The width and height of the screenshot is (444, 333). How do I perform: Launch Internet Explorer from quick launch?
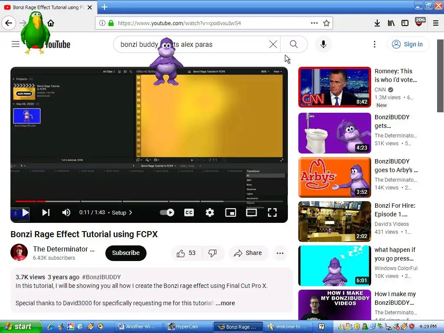coord(51,326)
